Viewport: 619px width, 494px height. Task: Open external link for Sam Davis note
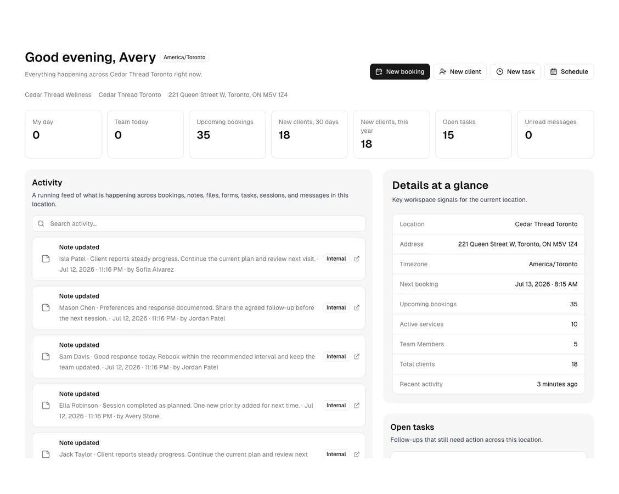pos(357,357)
